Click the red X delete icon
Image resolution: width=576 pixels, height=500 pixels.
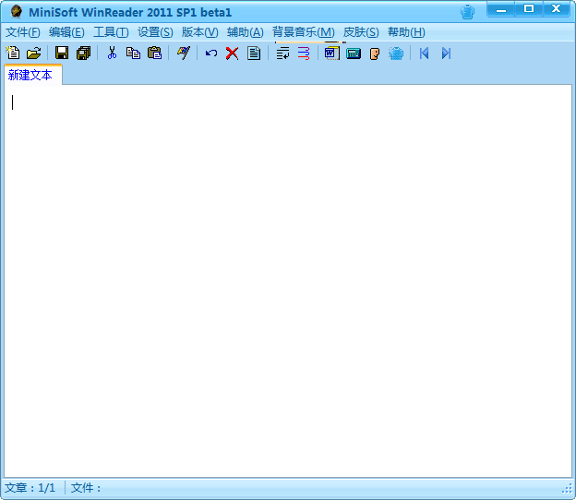click(232, 54)
